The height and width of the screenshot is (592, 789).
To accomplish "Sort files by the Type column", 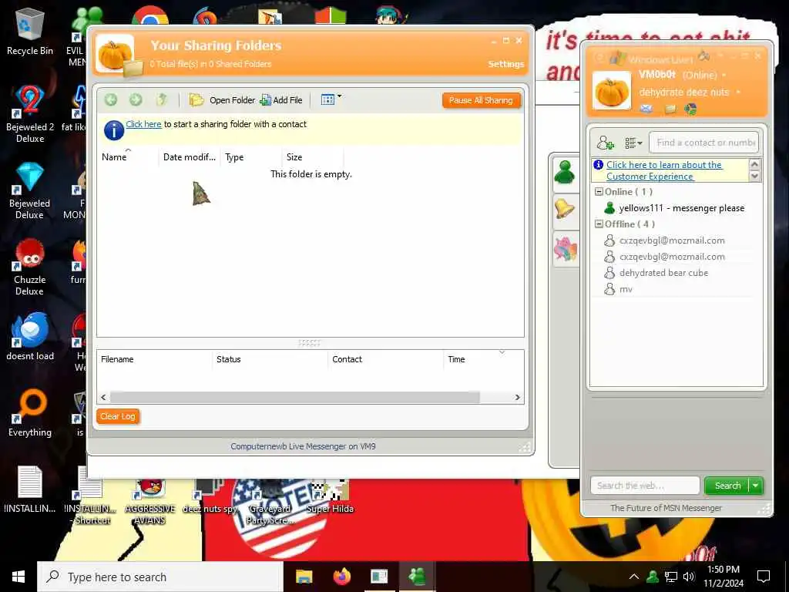I will click(x=250, y=157).
